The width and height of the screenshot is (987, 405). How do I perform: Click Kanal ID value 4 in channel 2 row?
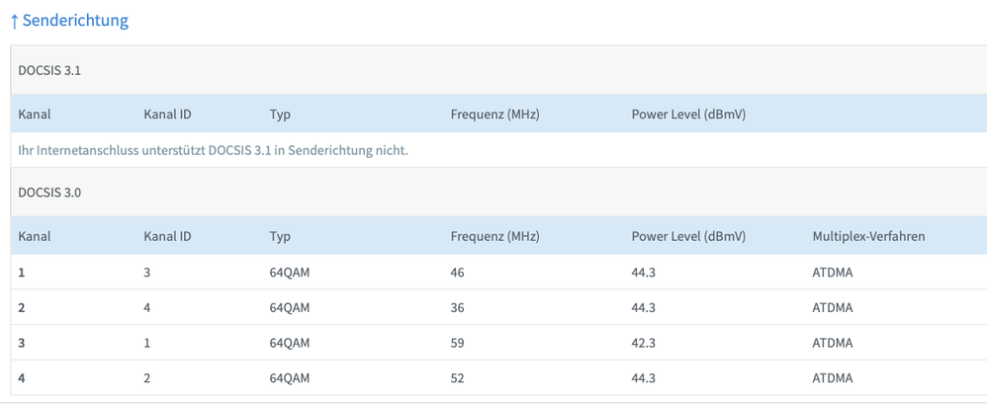pos(147,307)
